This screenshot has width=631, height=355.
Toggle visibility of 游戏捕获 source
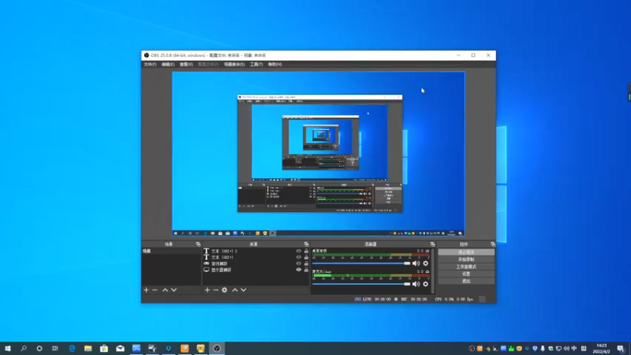pos(299,263)
